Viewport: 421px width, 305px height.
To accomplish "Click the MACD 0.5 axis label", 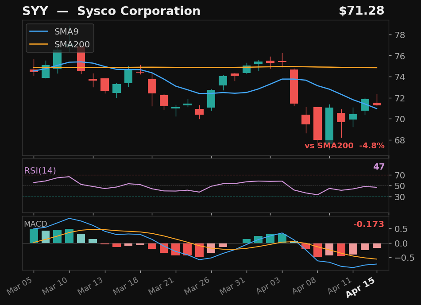I will [401, 229].
